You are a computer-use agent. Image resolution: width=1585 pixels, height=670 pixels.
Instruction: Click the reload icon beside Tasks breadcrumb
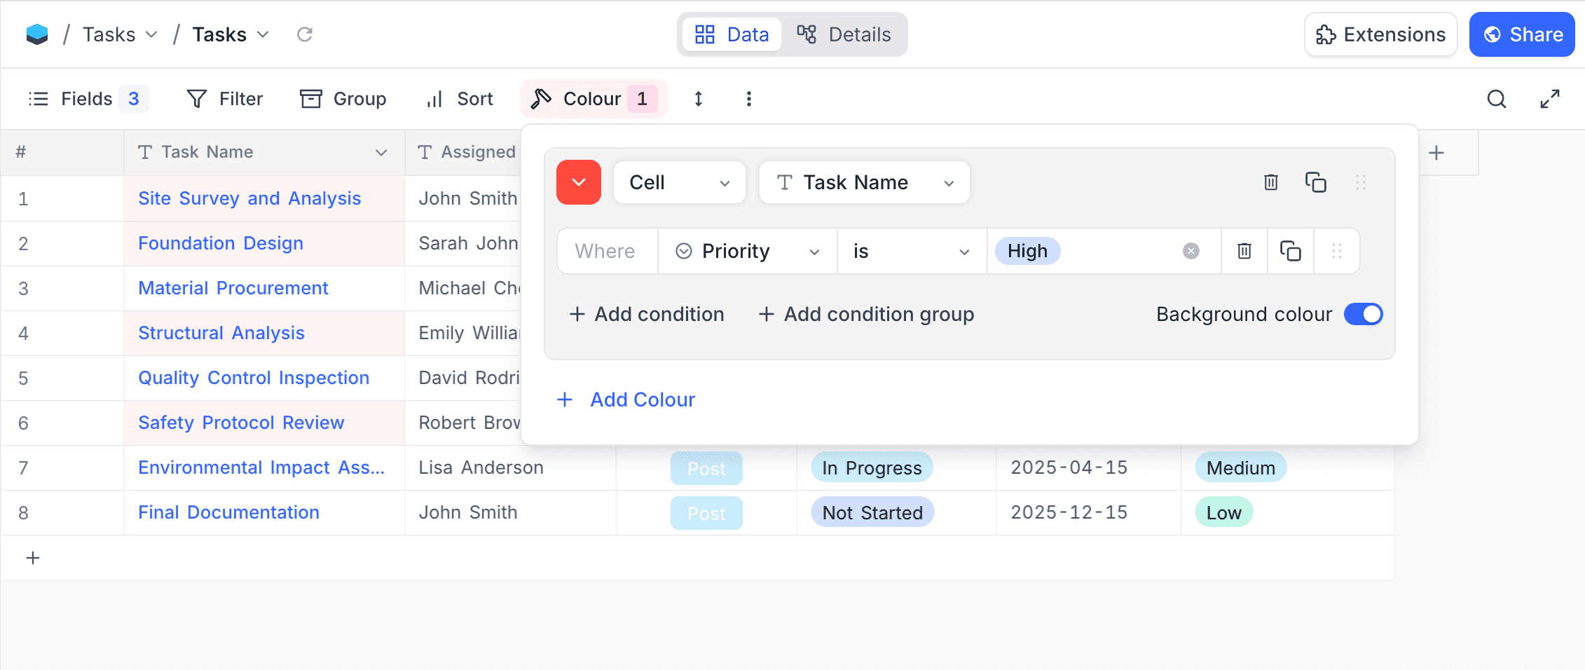[x=305, y=34]
